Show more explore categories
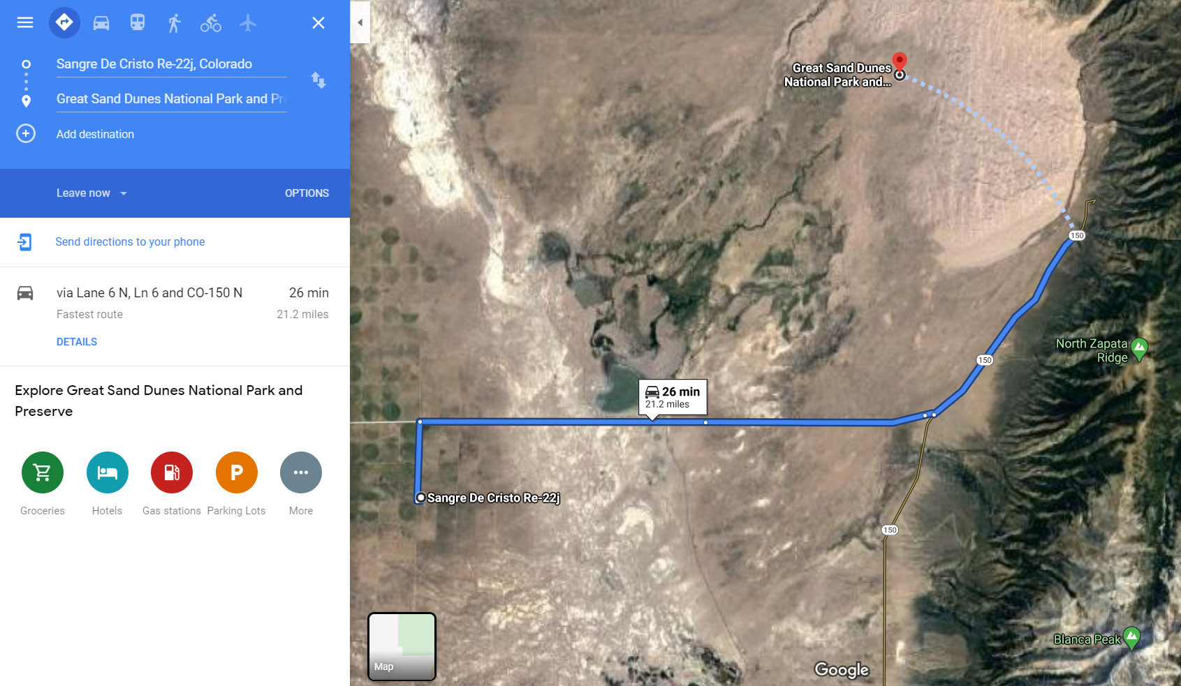The image size is (1181, 686). tap(301, 472)
